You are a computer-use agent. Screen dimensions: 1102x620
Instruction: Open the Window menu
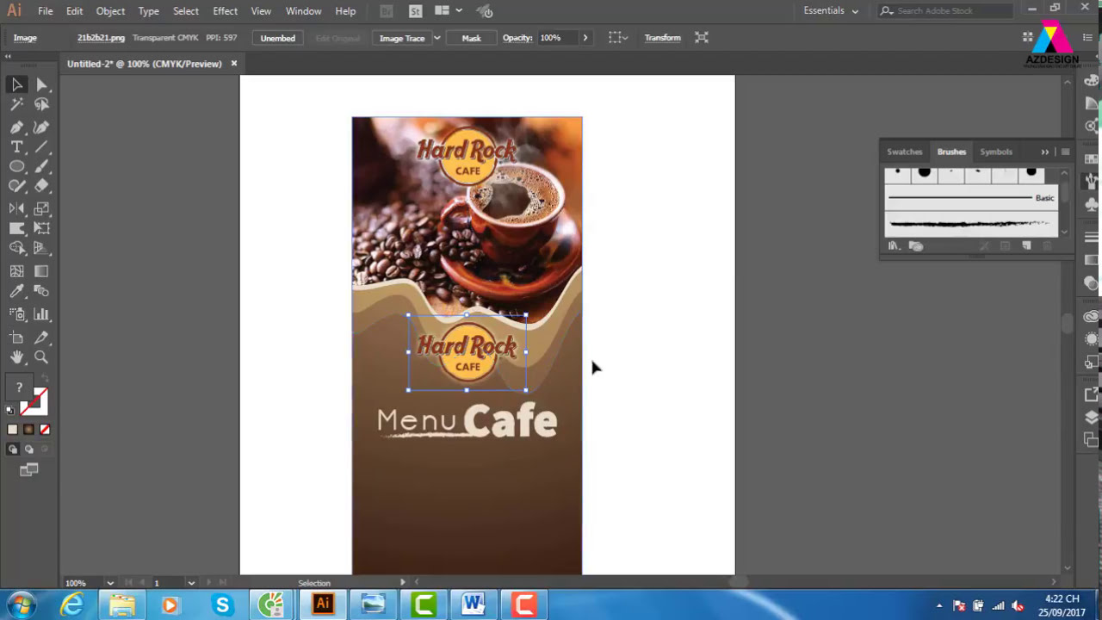click(x=303, y=11)
